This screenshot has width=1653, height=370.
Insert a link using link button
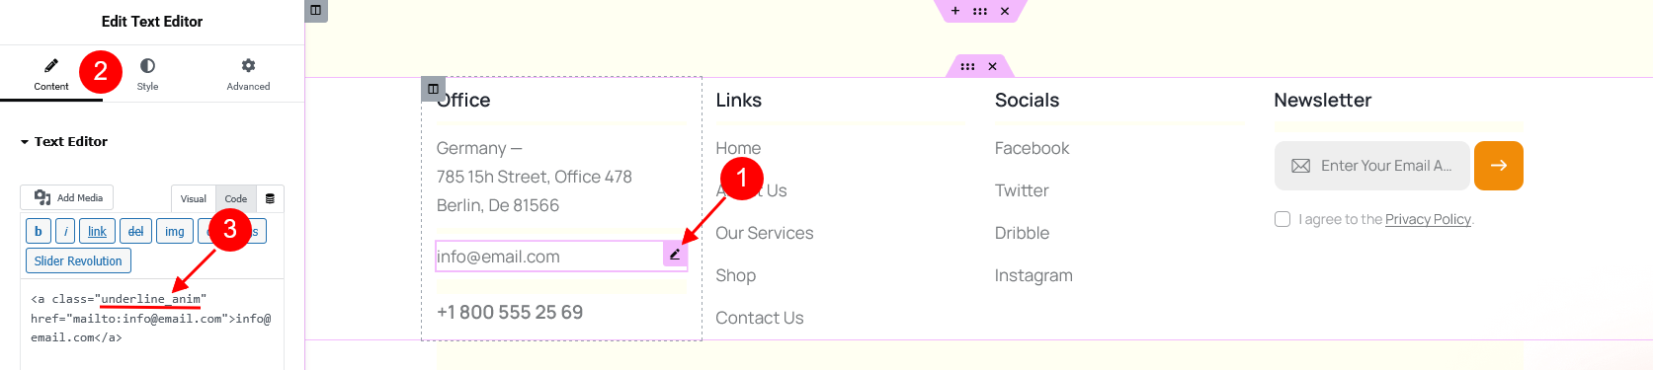click(97, 231)
